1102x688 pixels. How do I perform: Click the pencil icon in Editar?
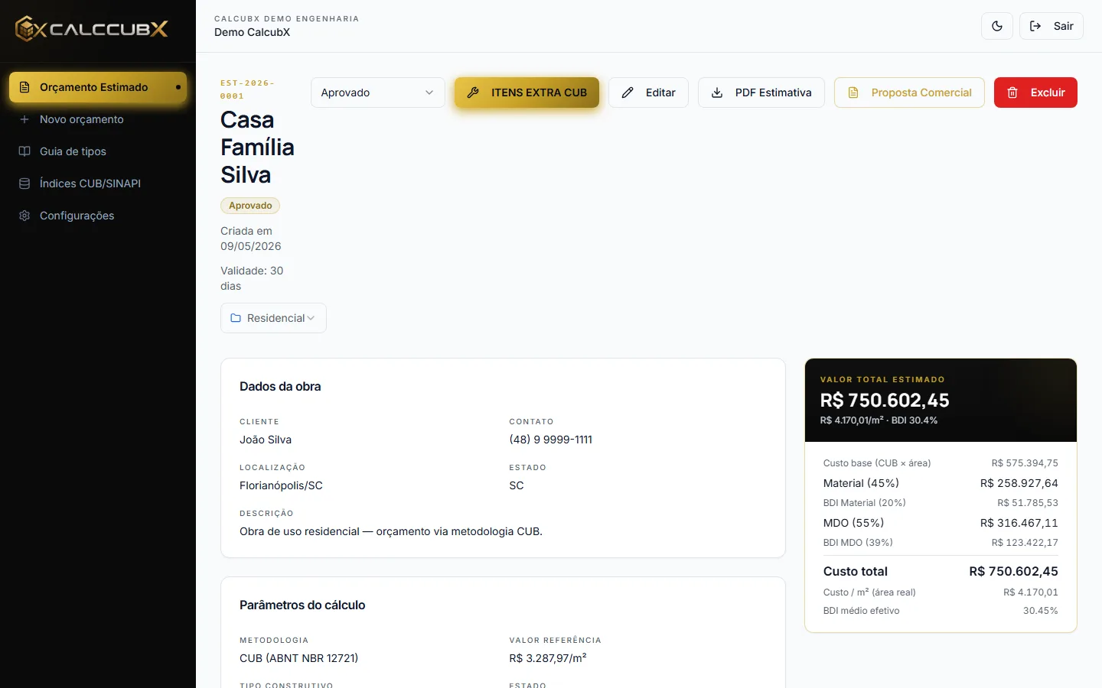[x=628, y=92]
